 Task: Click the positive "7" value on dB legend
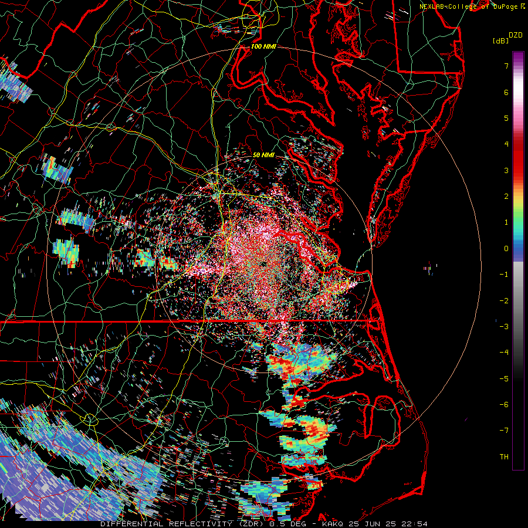pos(506,66)
